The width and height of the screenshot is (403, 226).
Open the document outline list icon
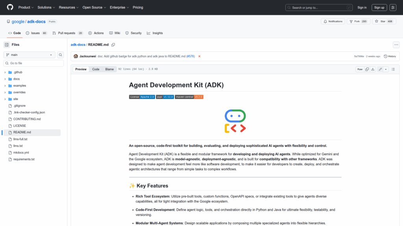393,69
